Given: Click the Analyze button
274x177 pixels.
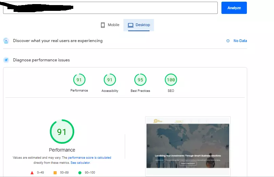Looking at the screenshot, I should pos(234,8).
